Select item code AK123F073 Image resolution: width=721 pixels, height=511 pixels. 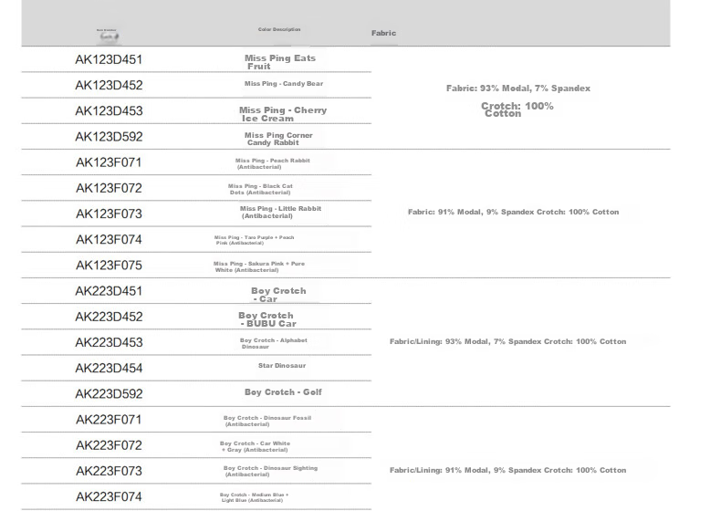(x=109, y=214)
